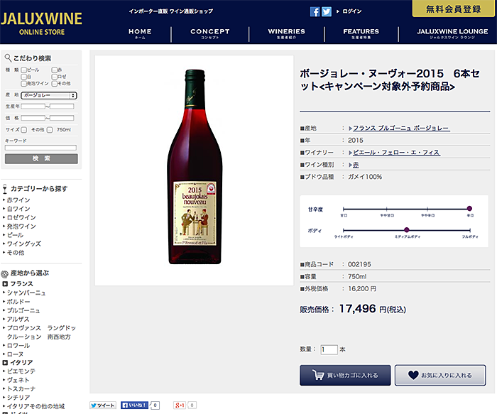Open JALUXWINE LOUNGE in the navigation bar
Viewport: 497px width, 414px height.
click(x=452, y=33)
